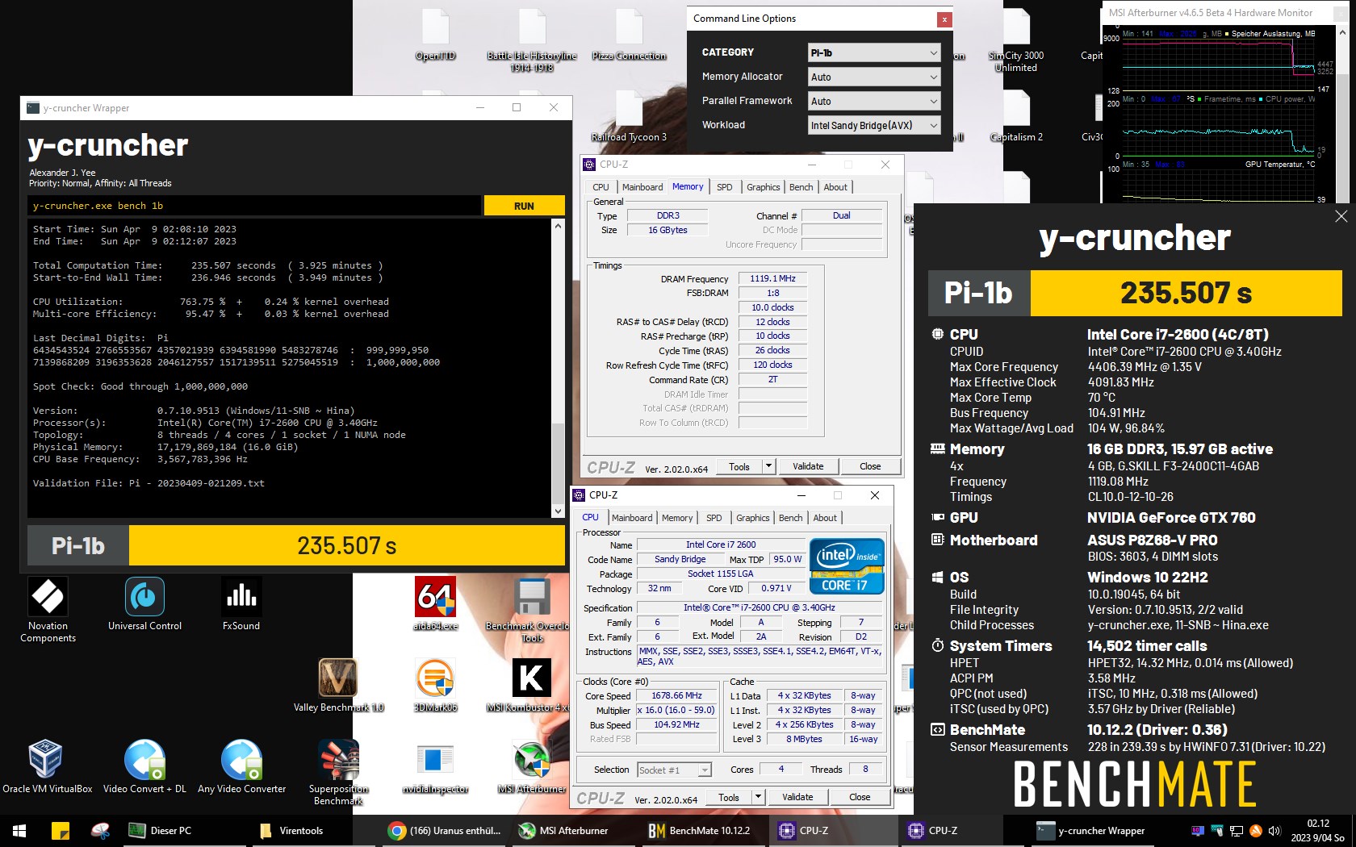
Task: Switch to Mainboard tab in upper CPU-Z
Action: point(642,186)
